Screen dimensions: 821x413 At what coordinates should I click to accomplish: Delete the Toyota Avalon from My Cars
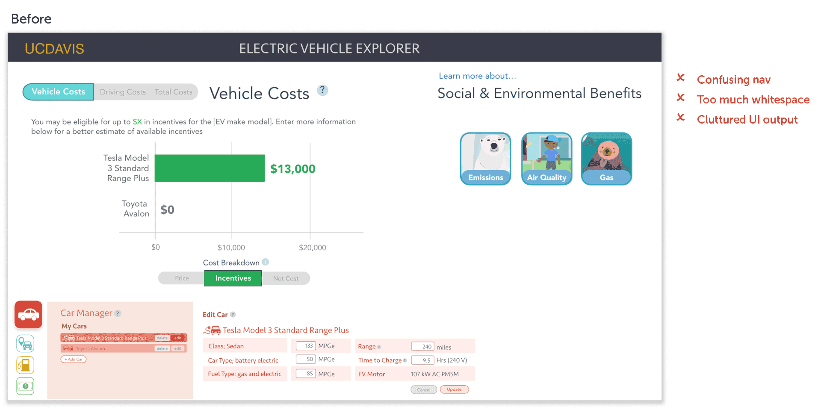pyautogui.click(x=162, y=348)
